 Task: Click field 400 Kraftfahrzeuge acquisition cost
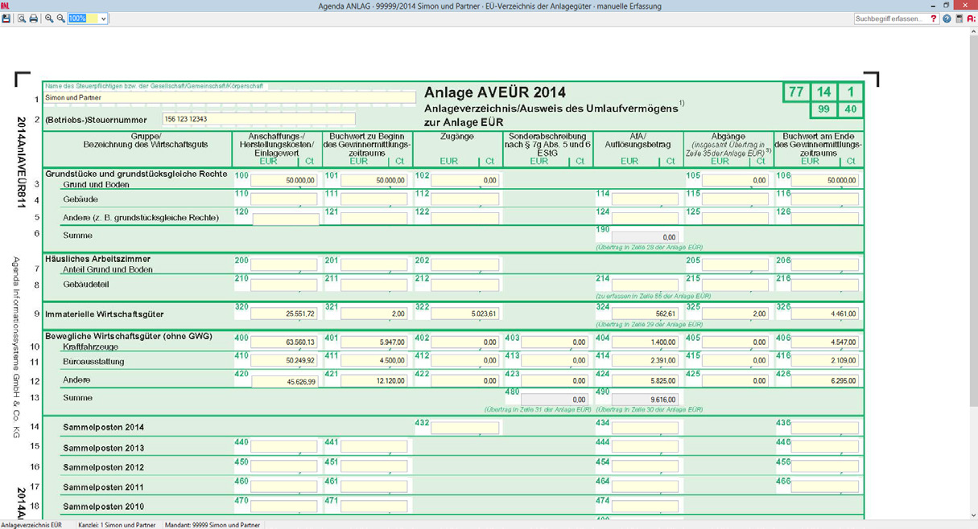(283, 342)
